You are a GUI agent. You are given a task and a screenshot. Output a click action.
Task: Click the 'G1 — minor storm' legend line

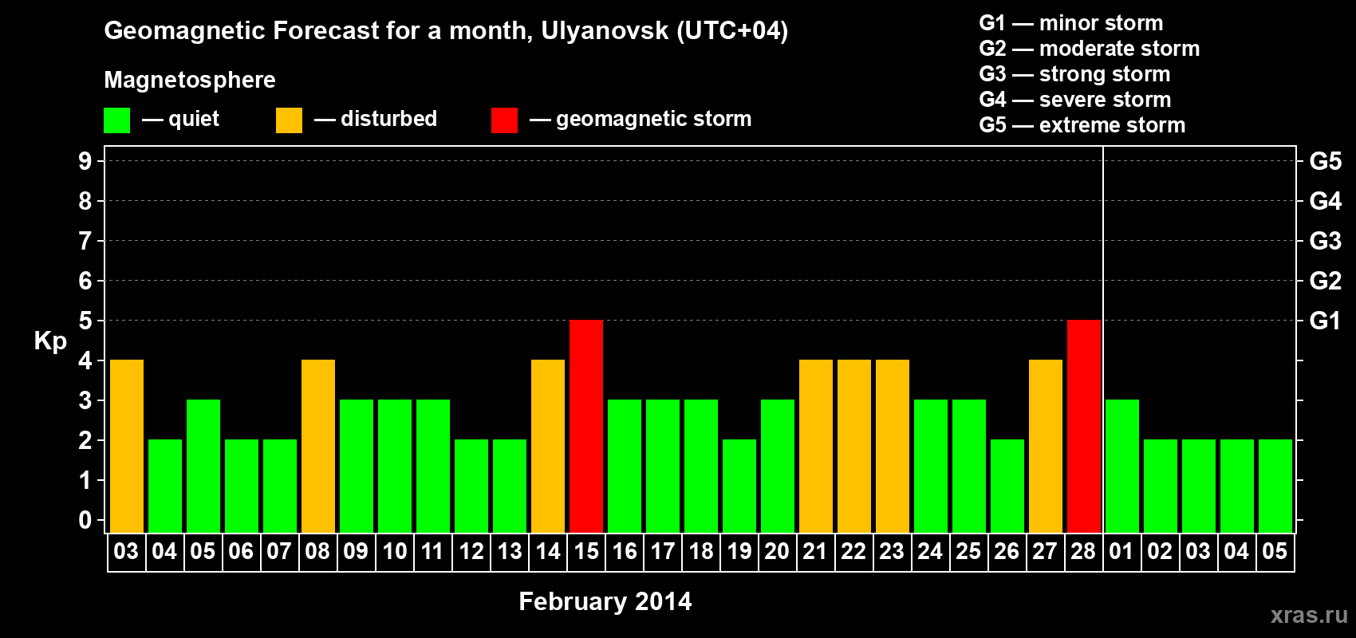click(1071, 23)
